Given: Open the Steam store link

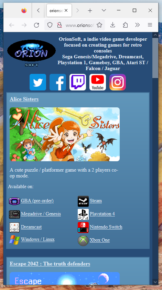Looking at the screenshot, I should (x=96, y=201).
